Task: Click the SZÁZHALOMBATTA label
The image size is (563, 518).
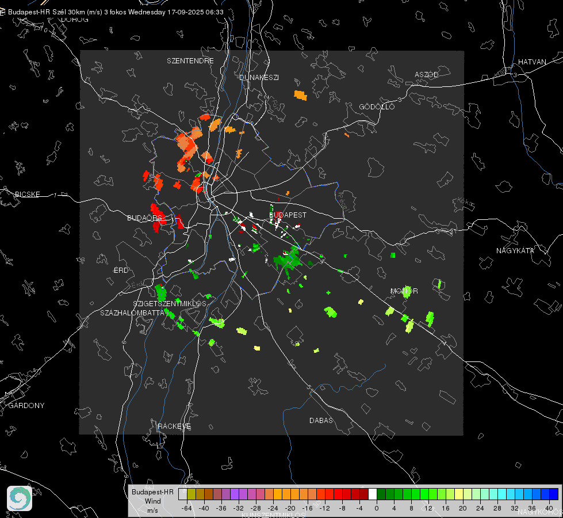Action: pos(132,313)
